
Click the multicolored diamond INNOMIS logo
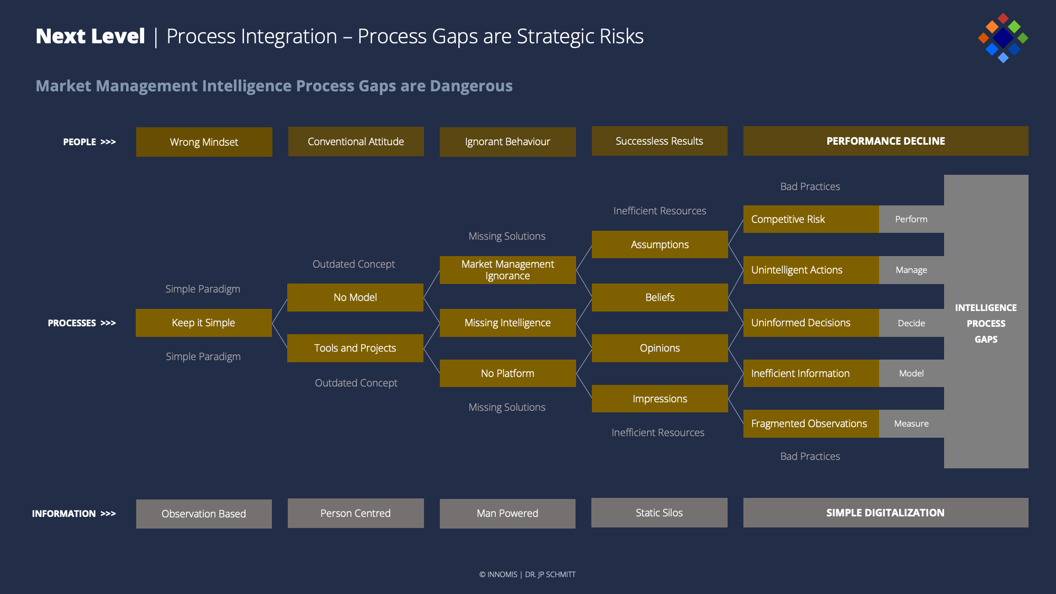[1003, 38]
